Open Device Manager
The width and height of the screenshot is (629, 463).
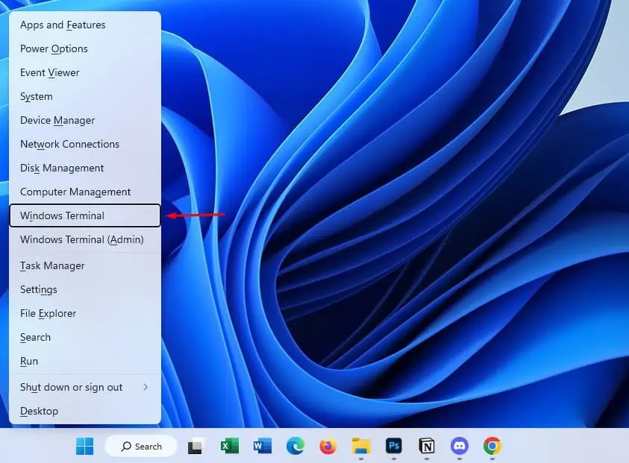click(x=57, y=120)
